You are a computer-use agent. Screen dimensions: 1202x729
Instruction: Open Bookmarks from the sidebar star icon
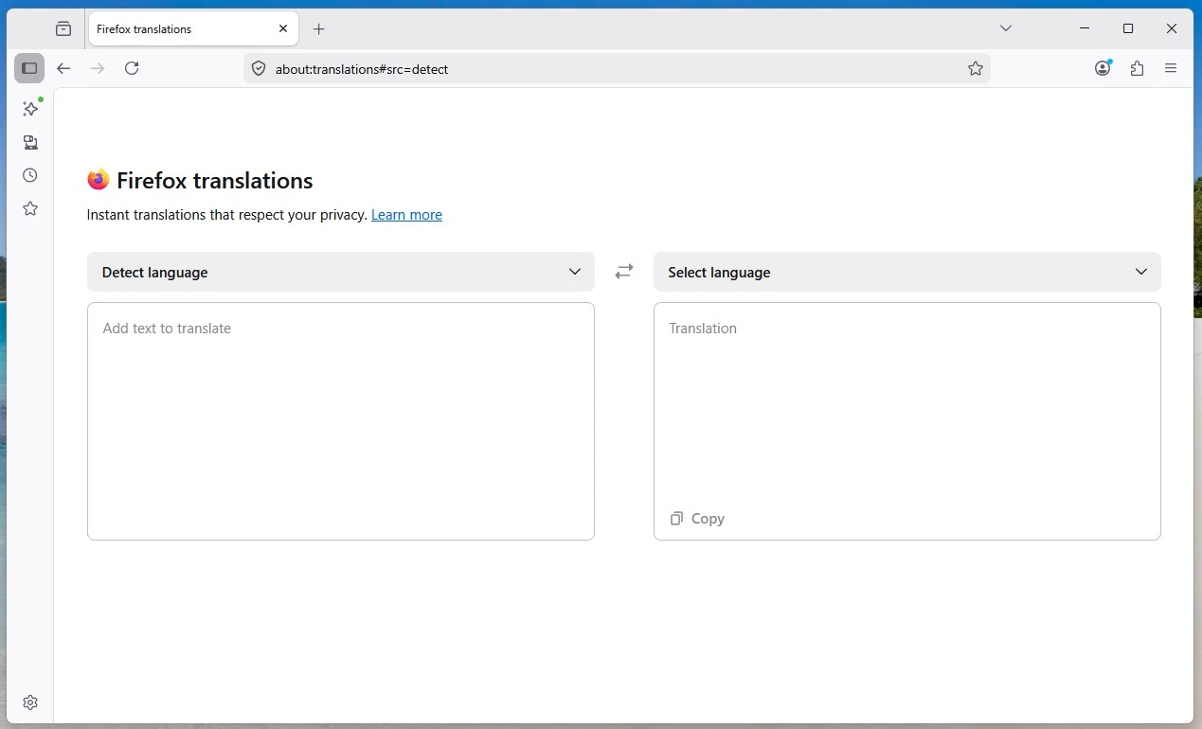pyautogui.click(x=30, y=208)
